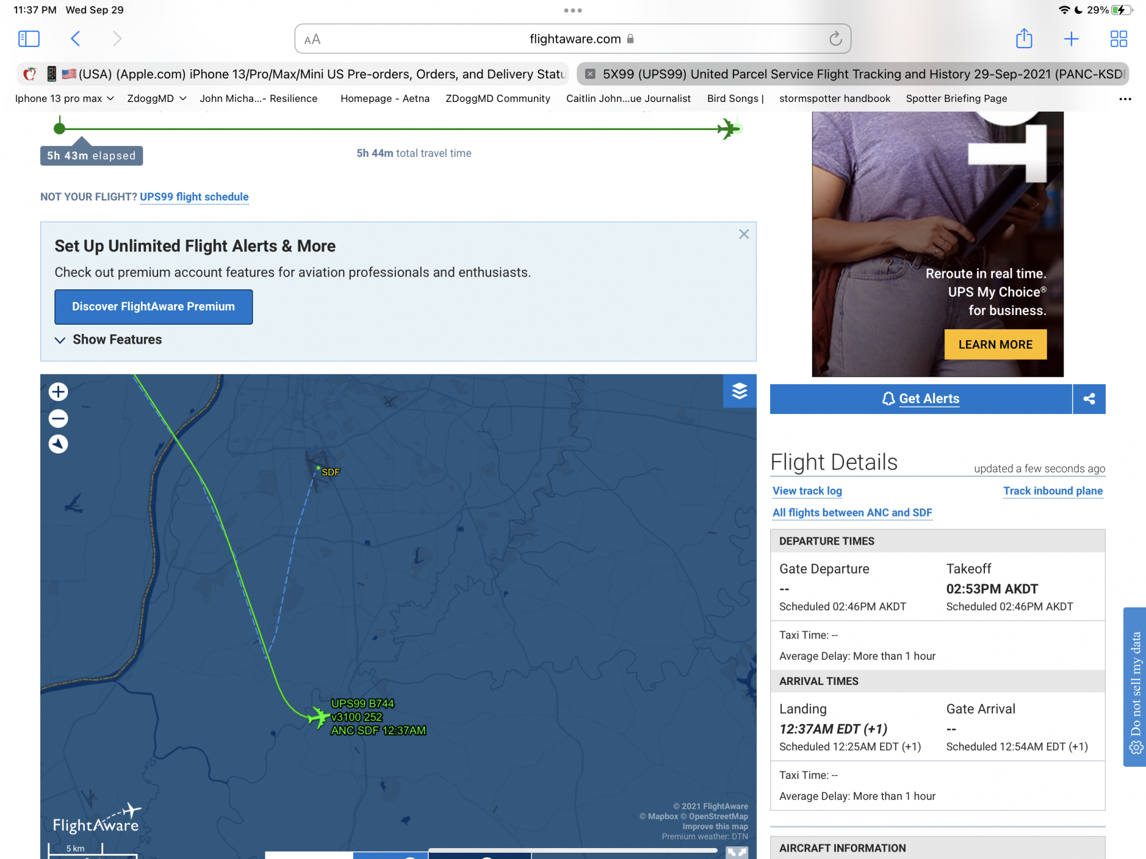This screenshot has height=859, width=1146.
Task: Click the SDF airport marker on map
Action: (319, 468)
